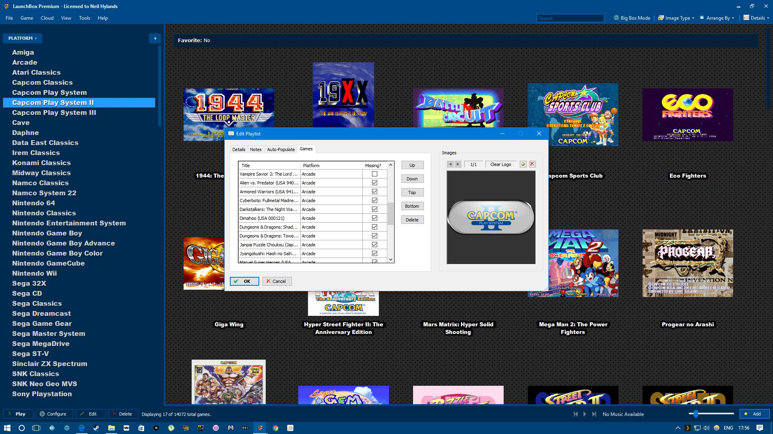Screen dimensions: 773x434
Task: Select the Eco Fighters game thumbnail
Action: point(688,115)
